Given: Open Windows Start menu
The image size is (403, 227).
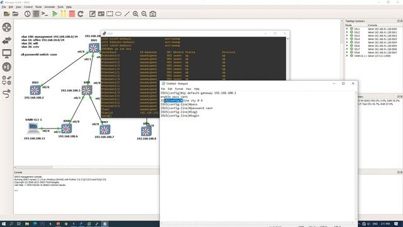Looking at the screenshot, I should [x=4, y=224].
